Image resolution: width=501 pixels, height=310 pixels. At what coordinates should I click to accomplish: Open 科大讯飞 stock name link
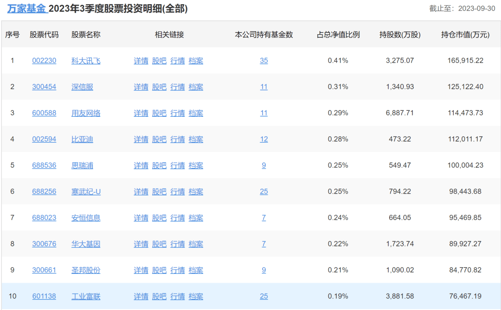click(86, 61)
